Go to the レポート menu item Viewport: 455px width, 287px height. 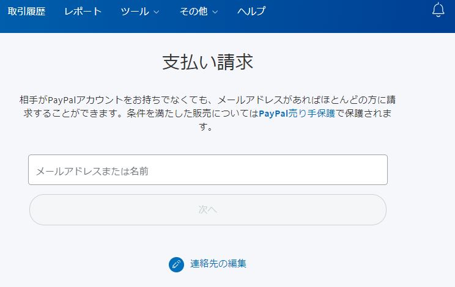[x=83, y=11]
